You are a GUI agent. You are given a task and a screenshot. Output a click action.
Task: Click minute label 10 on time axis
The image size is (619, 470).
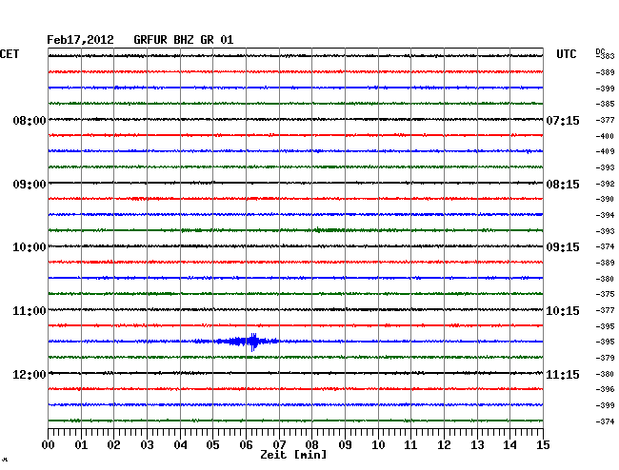point(378,445)
